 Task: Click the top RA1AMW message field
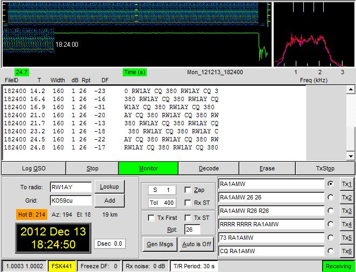pyautogui.click(x=271, y=184)
